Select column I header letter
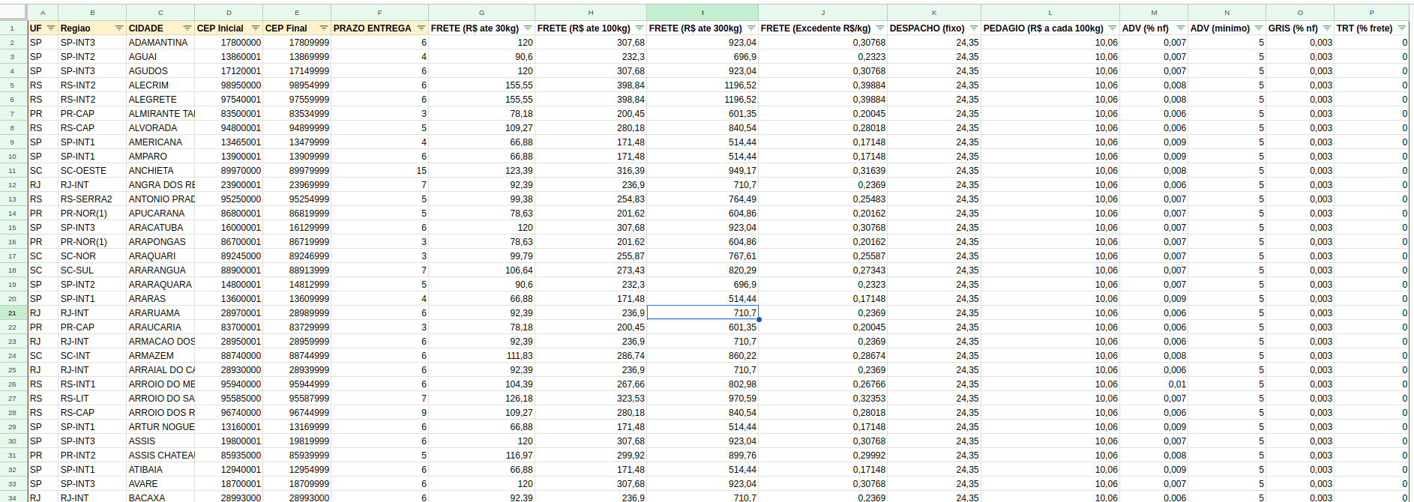 (703, 13)
